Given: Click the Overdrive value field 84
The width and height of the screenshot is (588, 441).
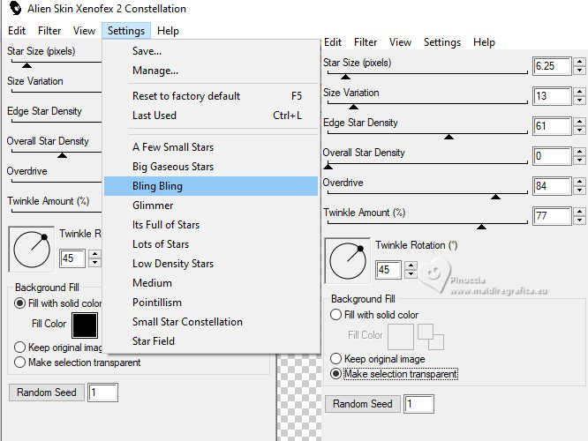Looking at the screenshot, I should 552,186.
